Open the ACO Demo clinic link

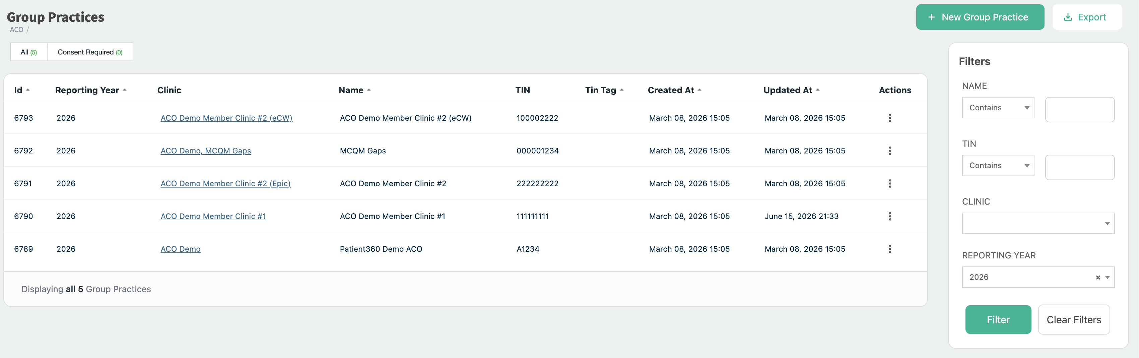point(181,249)
